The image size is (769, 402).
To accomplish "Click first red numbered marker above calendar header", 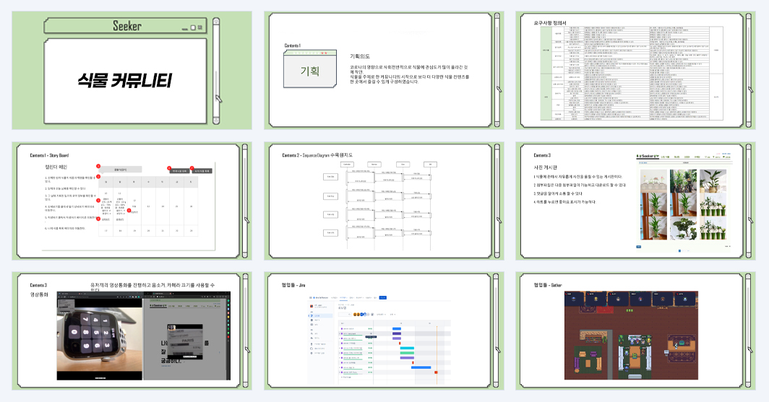I will (98, 167).
